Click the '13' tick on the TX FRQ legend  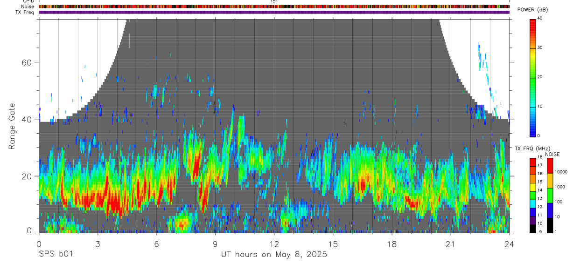[540, 198]
